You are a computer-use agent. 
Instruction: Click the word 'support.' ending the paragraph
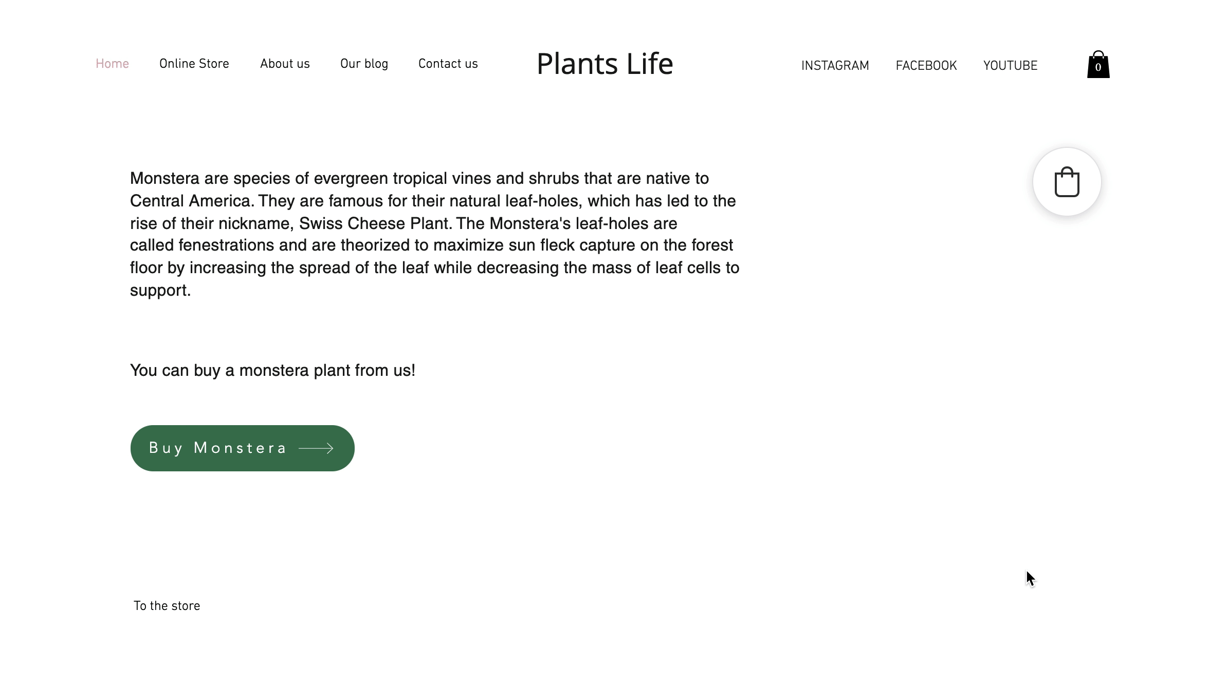point(160,290)
